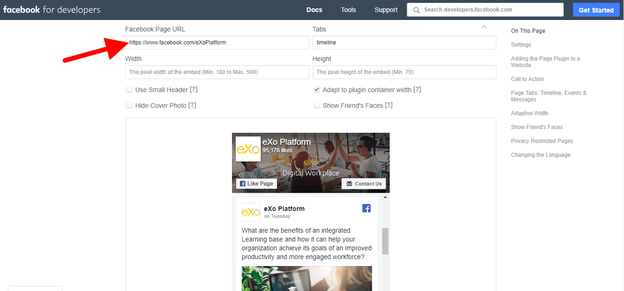This screenshot has height=291, width=624.
Task: Click the Tabs input field
Action: coord(404,43)
